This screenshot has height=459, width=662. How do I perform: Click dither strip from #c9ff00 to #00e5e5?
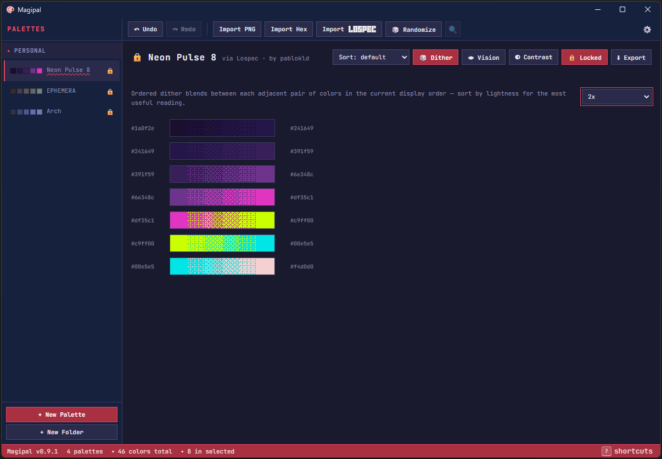tap(222, 243)
